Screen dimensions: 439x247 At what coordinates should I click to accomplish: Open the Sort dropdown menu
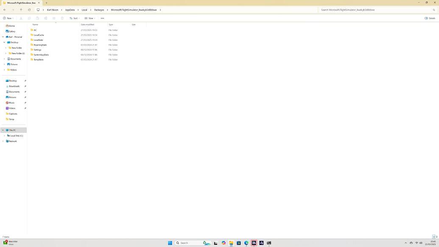pyautogui.click(x=75, y=18)
